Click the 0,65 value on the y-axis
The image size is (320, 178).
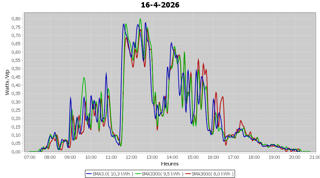coord(16,43)
